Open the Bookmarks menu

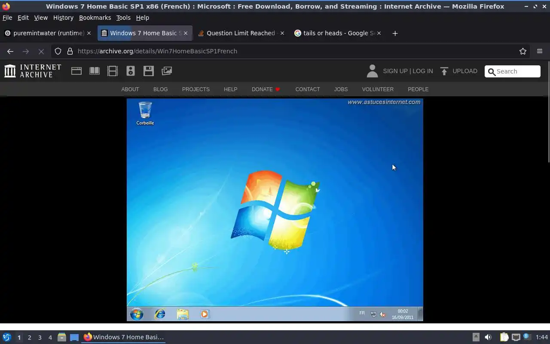(95, 18)
